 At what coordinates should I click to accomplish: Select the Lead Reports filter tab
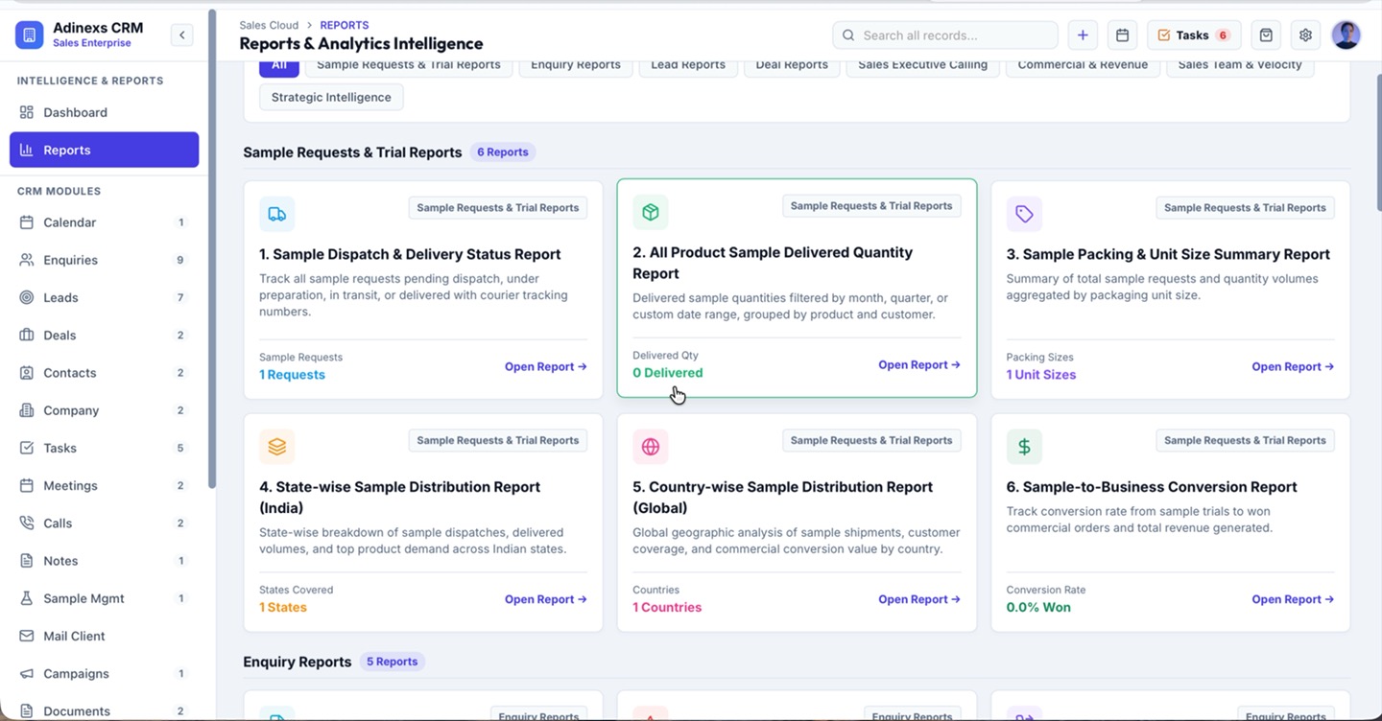(x=688, y=65)
